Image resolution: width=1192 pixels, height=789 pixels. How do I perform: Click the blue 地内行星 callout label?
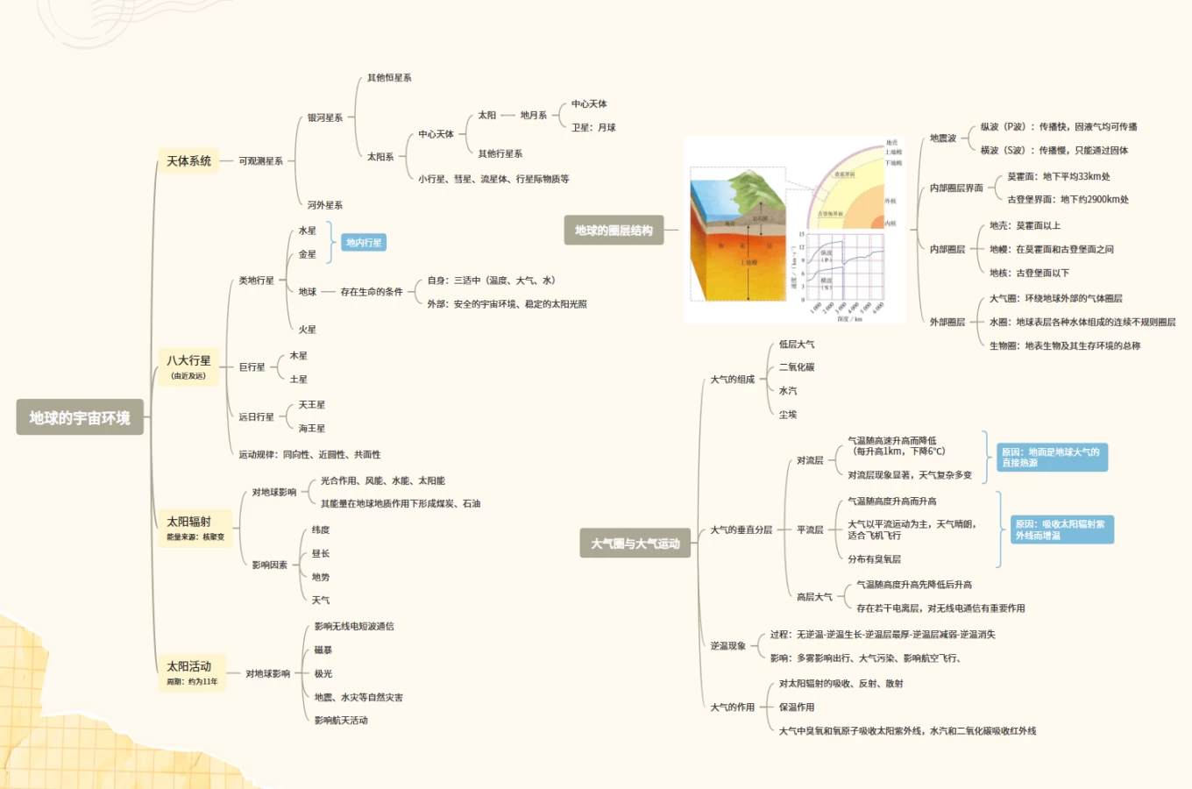tap(364, 242)
